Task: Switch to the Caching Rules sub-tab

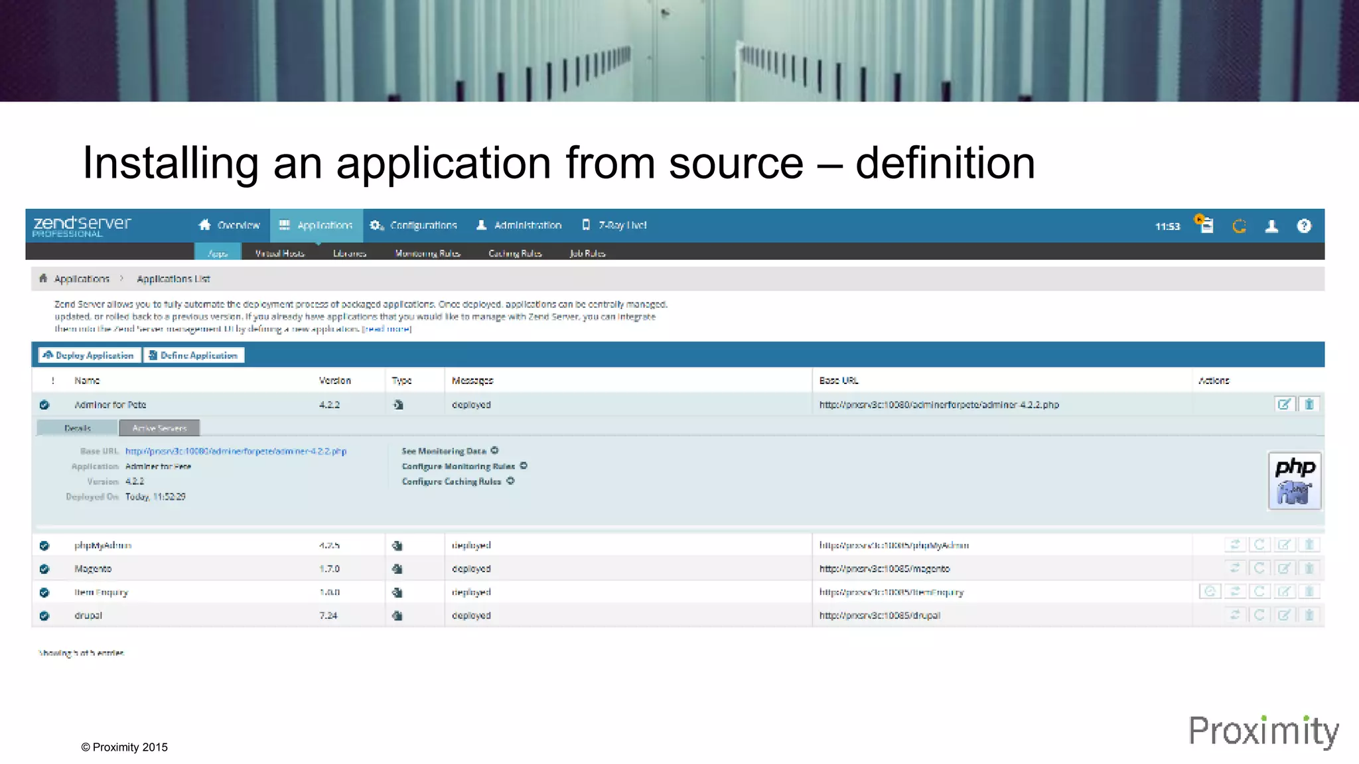Action: pyautogui.click(x=515, y=253)
